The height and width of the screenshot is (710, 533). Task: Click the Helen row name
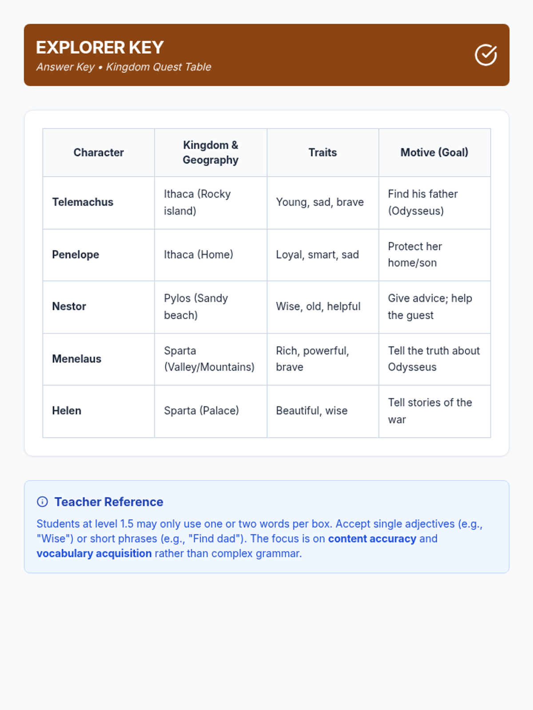pyautogui.click(x=67, y=411)
